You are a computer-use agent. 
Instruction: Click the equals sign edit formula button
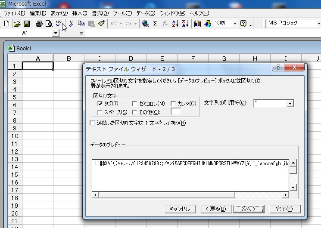click(81, 33)
